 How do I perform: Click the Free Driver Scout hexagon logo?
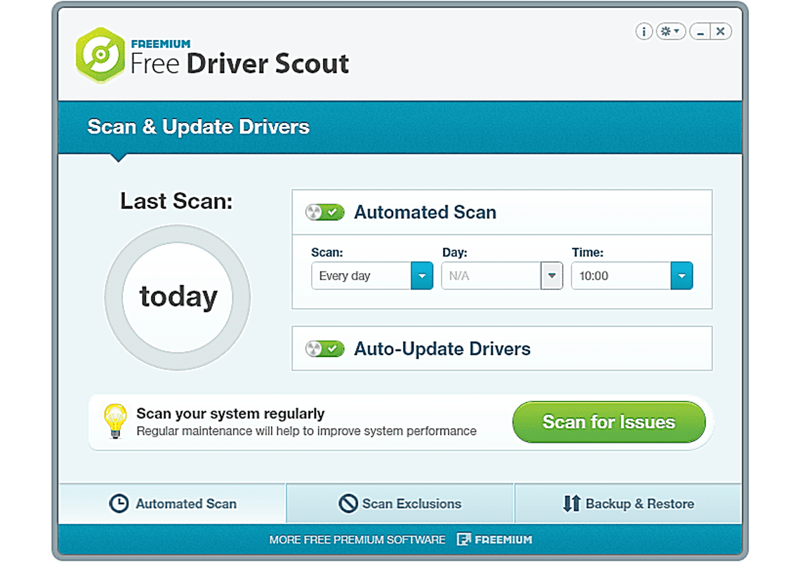pyautogui.click(x=100, y=55)
